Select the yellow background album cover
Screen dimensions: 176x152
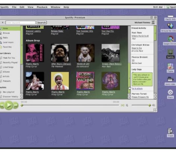point(60,81)
